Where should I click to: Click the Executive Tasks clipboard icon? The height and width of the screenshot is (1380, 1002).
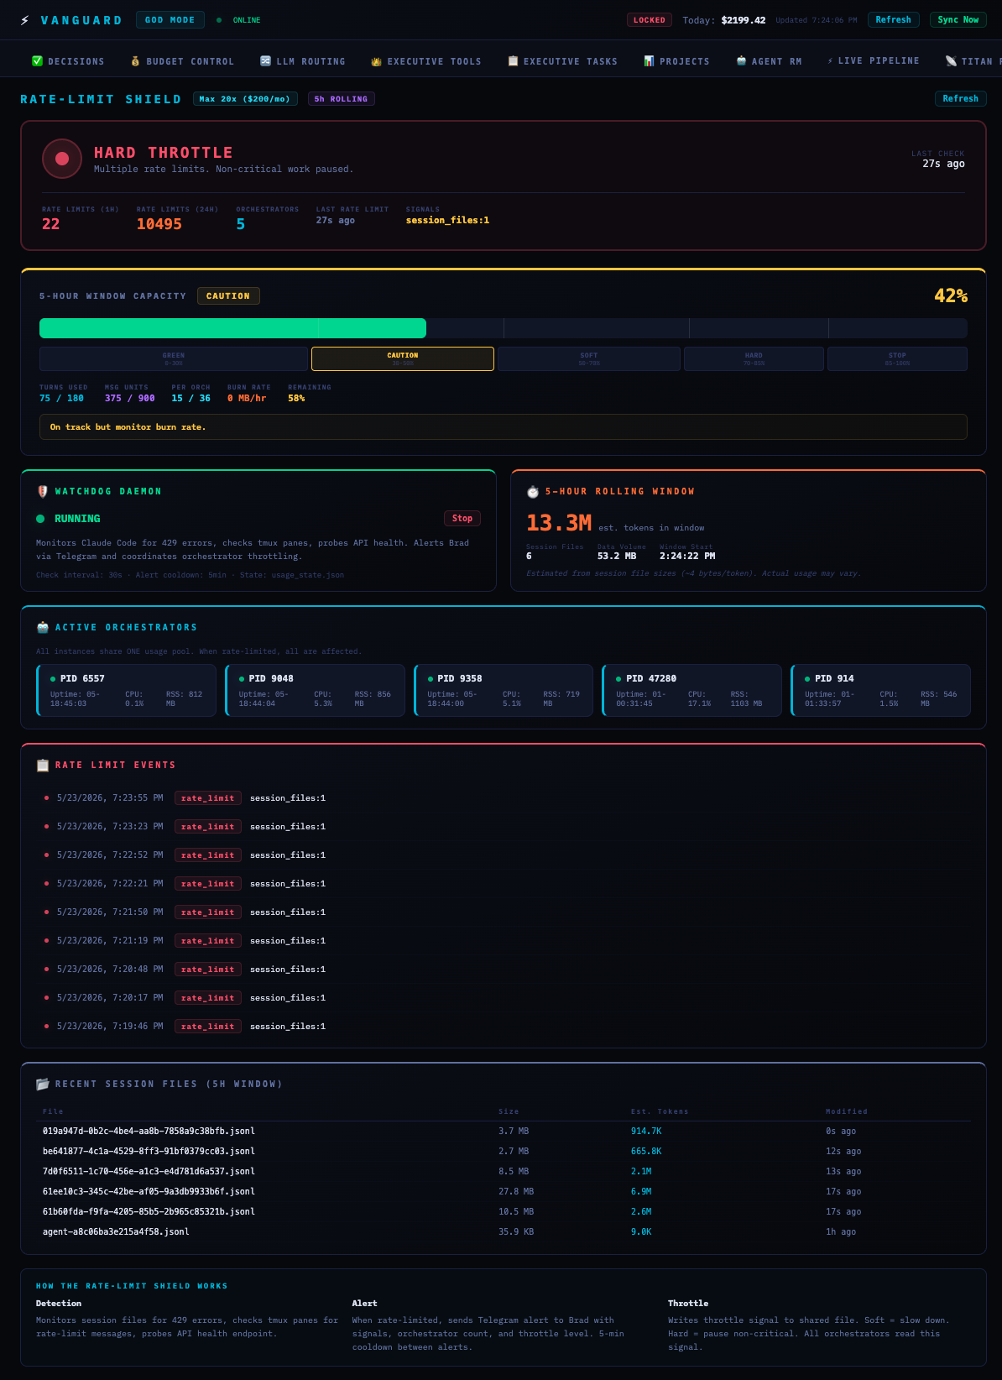click(x=513, y=61)
